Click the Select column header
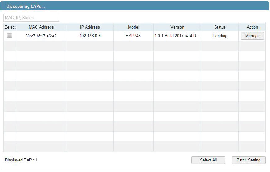Screen dimensions: 270x172 click(10, 27)
